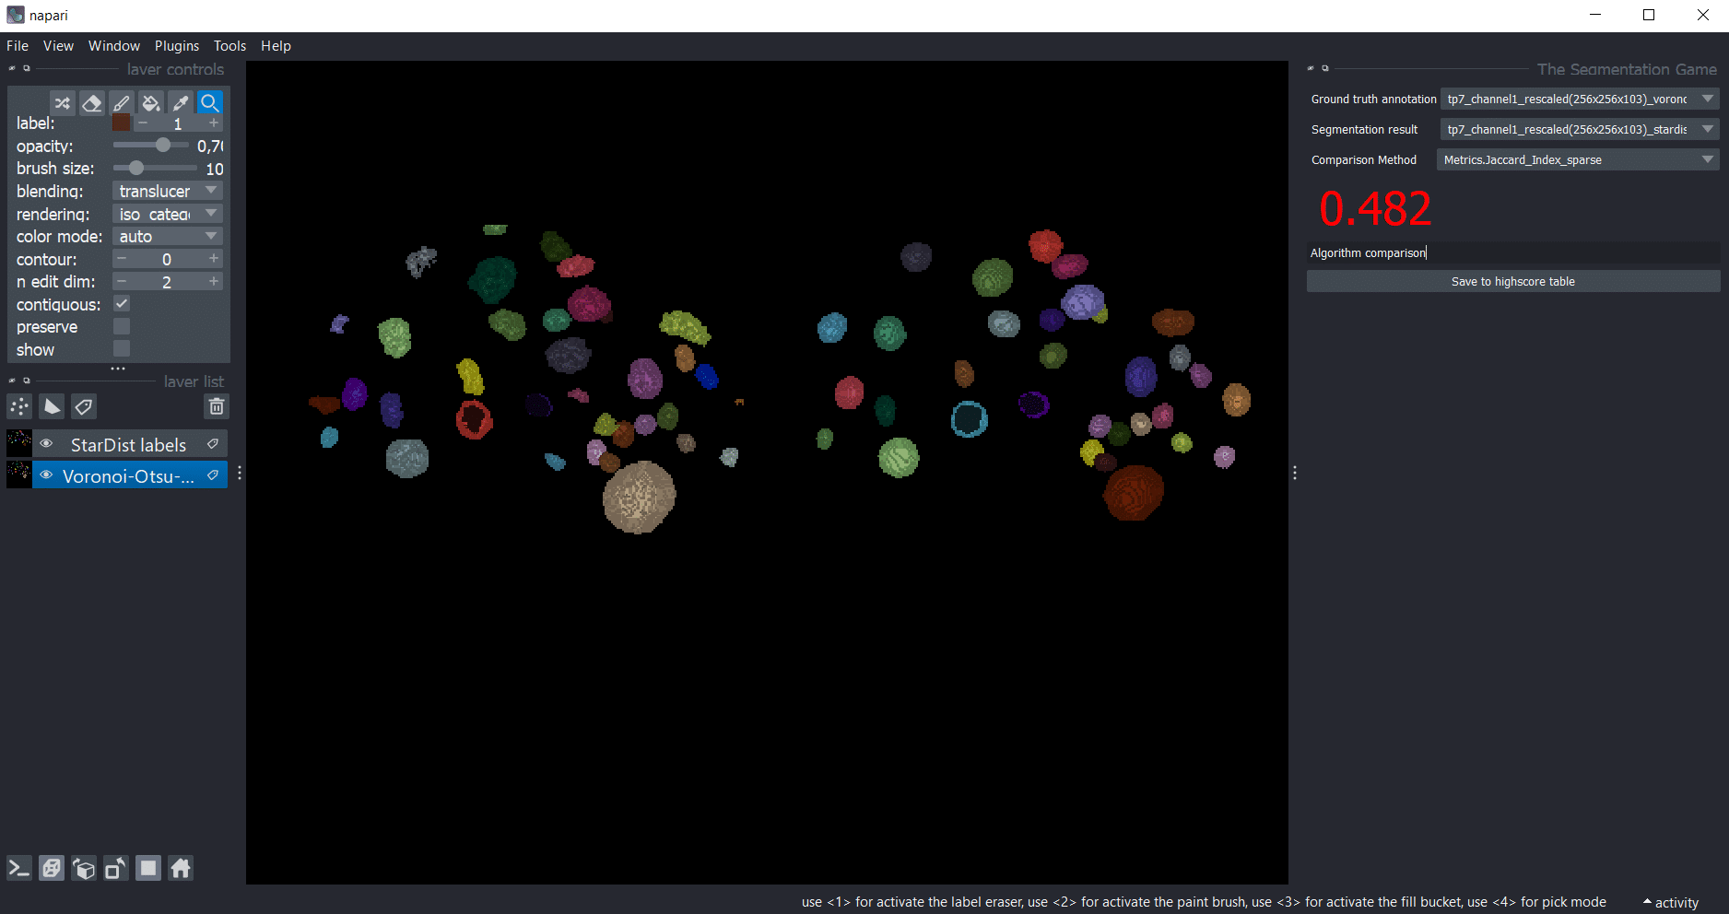1729x914 pixels.
Task: Select the fill bucket tool
Action: tap(151, 103)
